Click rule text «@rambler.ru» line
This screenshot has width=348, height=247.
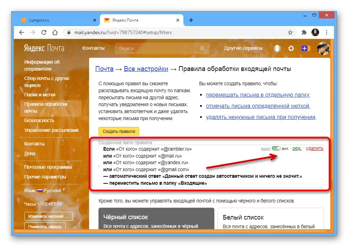coord(147,149)
